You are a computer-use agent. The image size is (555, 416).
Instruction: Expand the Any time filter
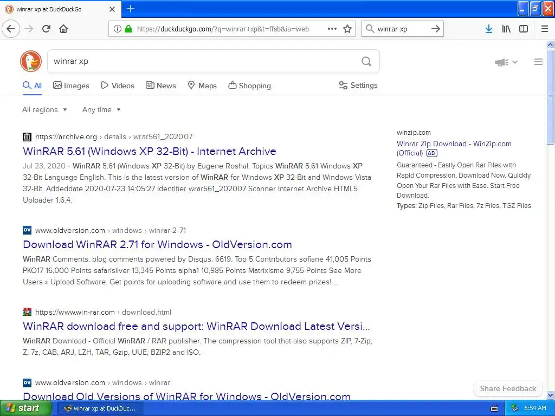101,109
